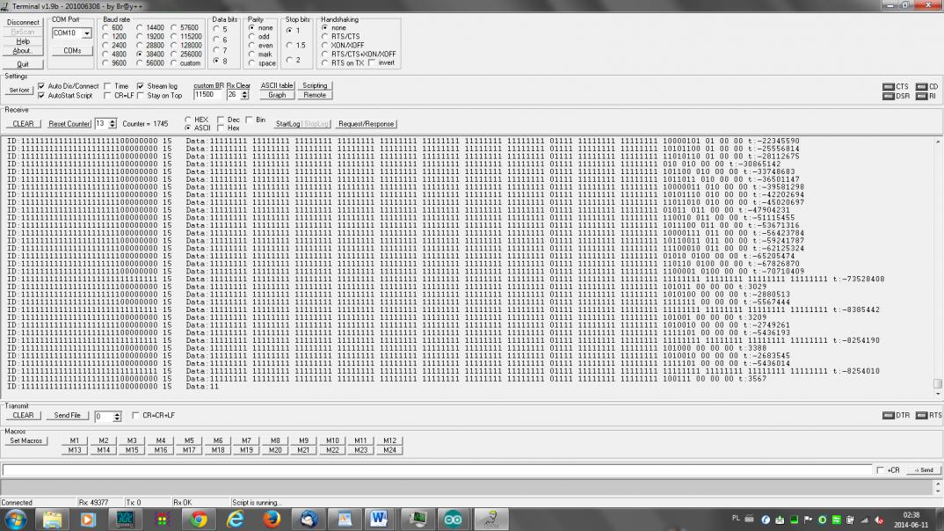Image resolution: width=944 pixels, height=531 pixels.
Task: Click the Send button
Action: click(x=924, y=470)
